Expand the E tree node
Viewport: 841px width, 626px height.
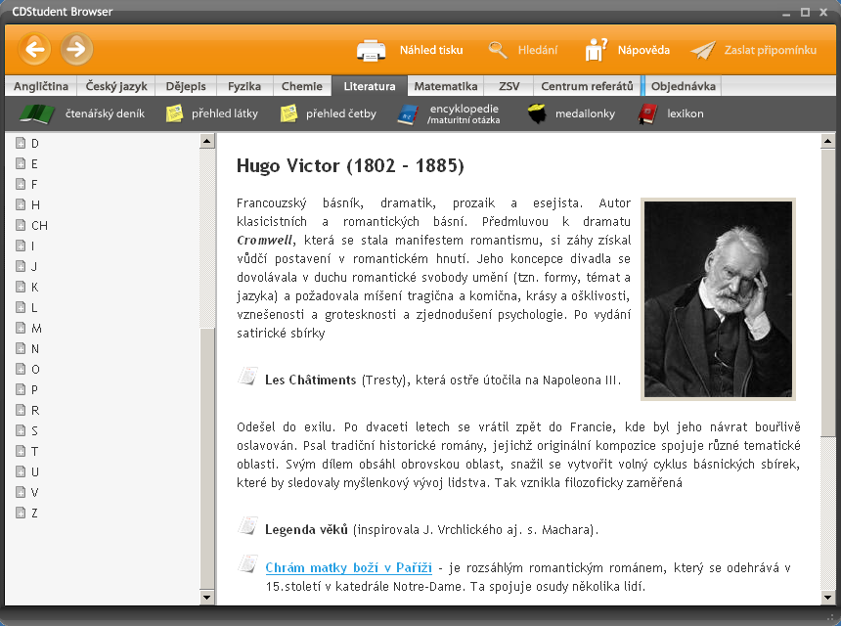pos(21,163)
